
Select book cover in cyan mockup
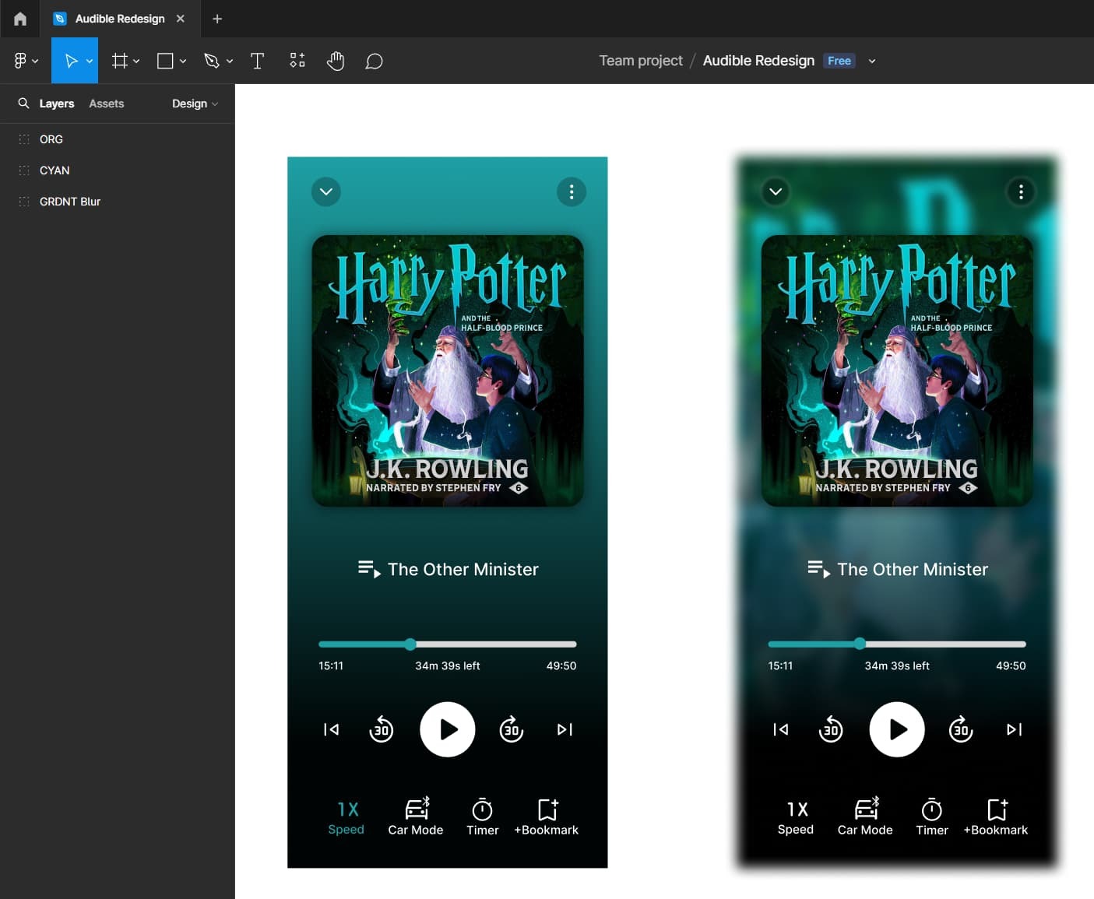(448, 371)
